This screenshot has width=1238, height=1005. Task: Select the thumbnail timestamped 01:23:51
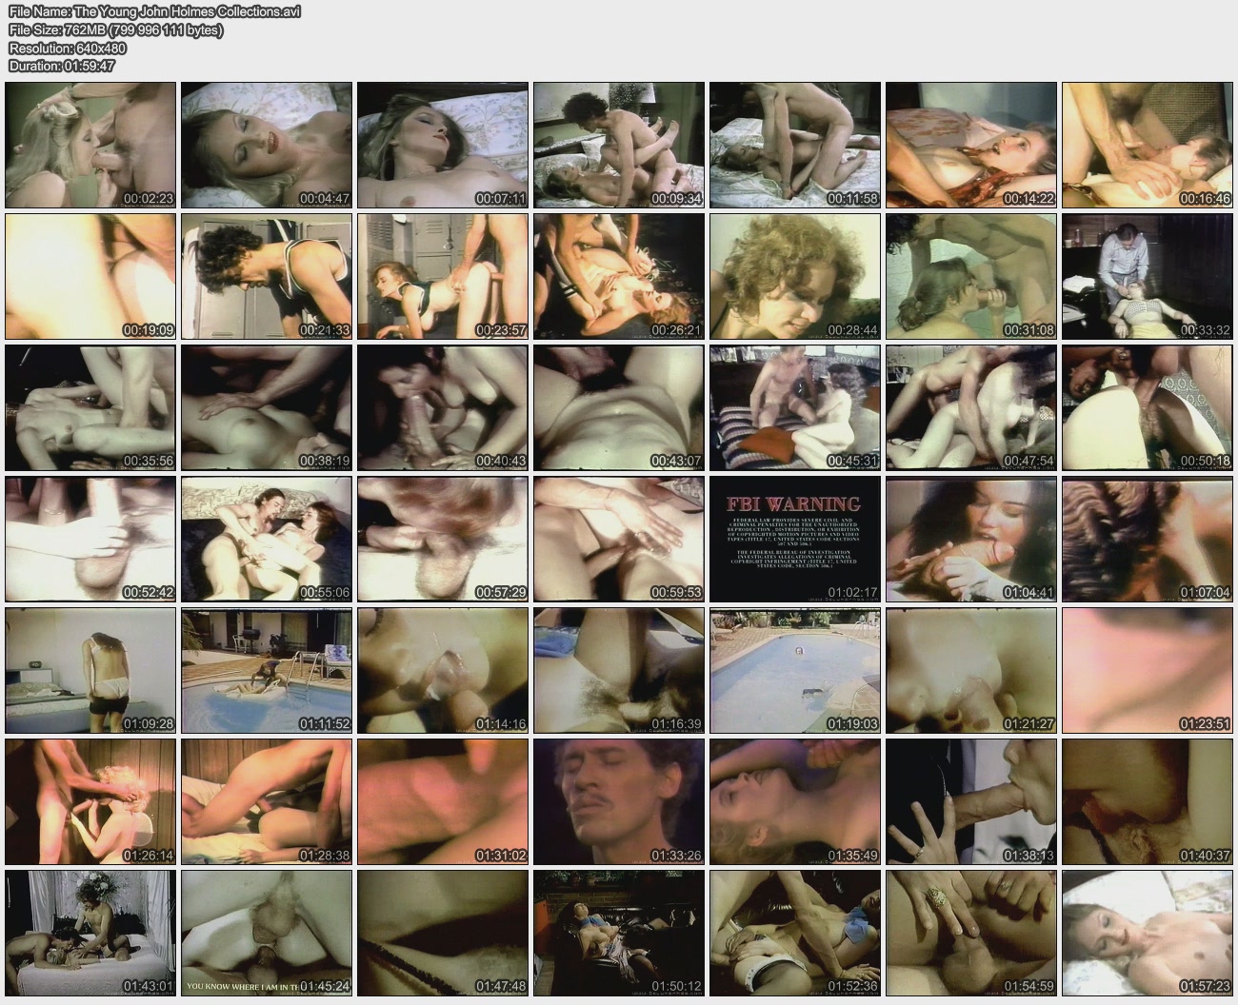tap(1148, 670)
